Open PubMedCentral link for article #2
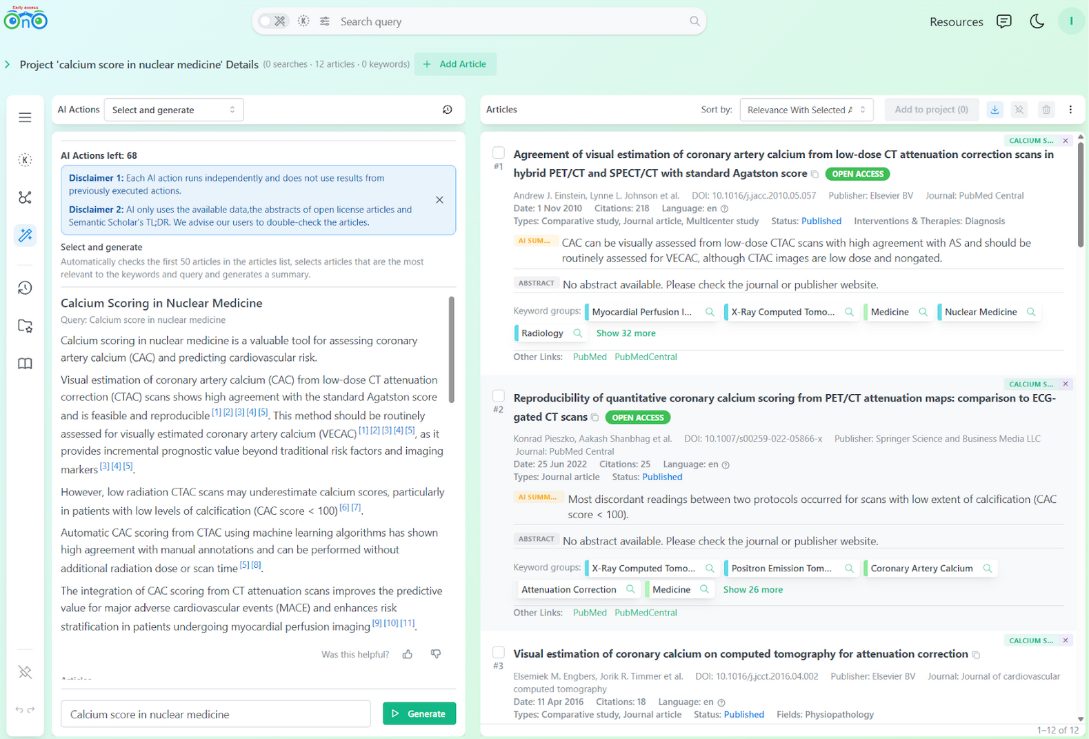Image resolution: width=1089 pixels, height=739 pixels. click(x=646, y=613)
